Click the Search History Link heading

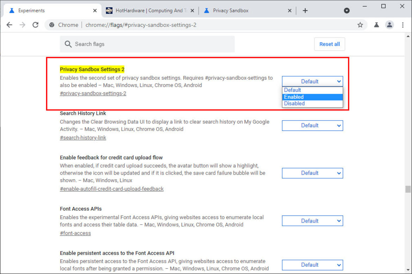point(83,113)
